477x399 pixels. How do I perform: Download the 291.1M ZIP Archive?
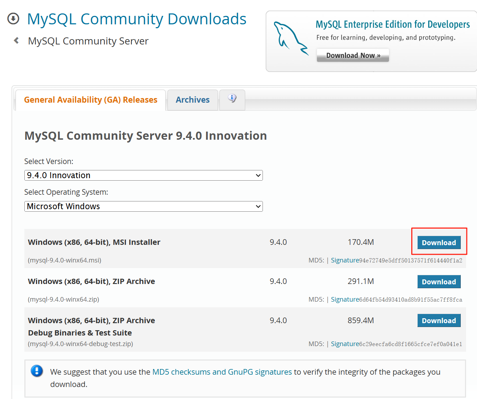(439, 282)
